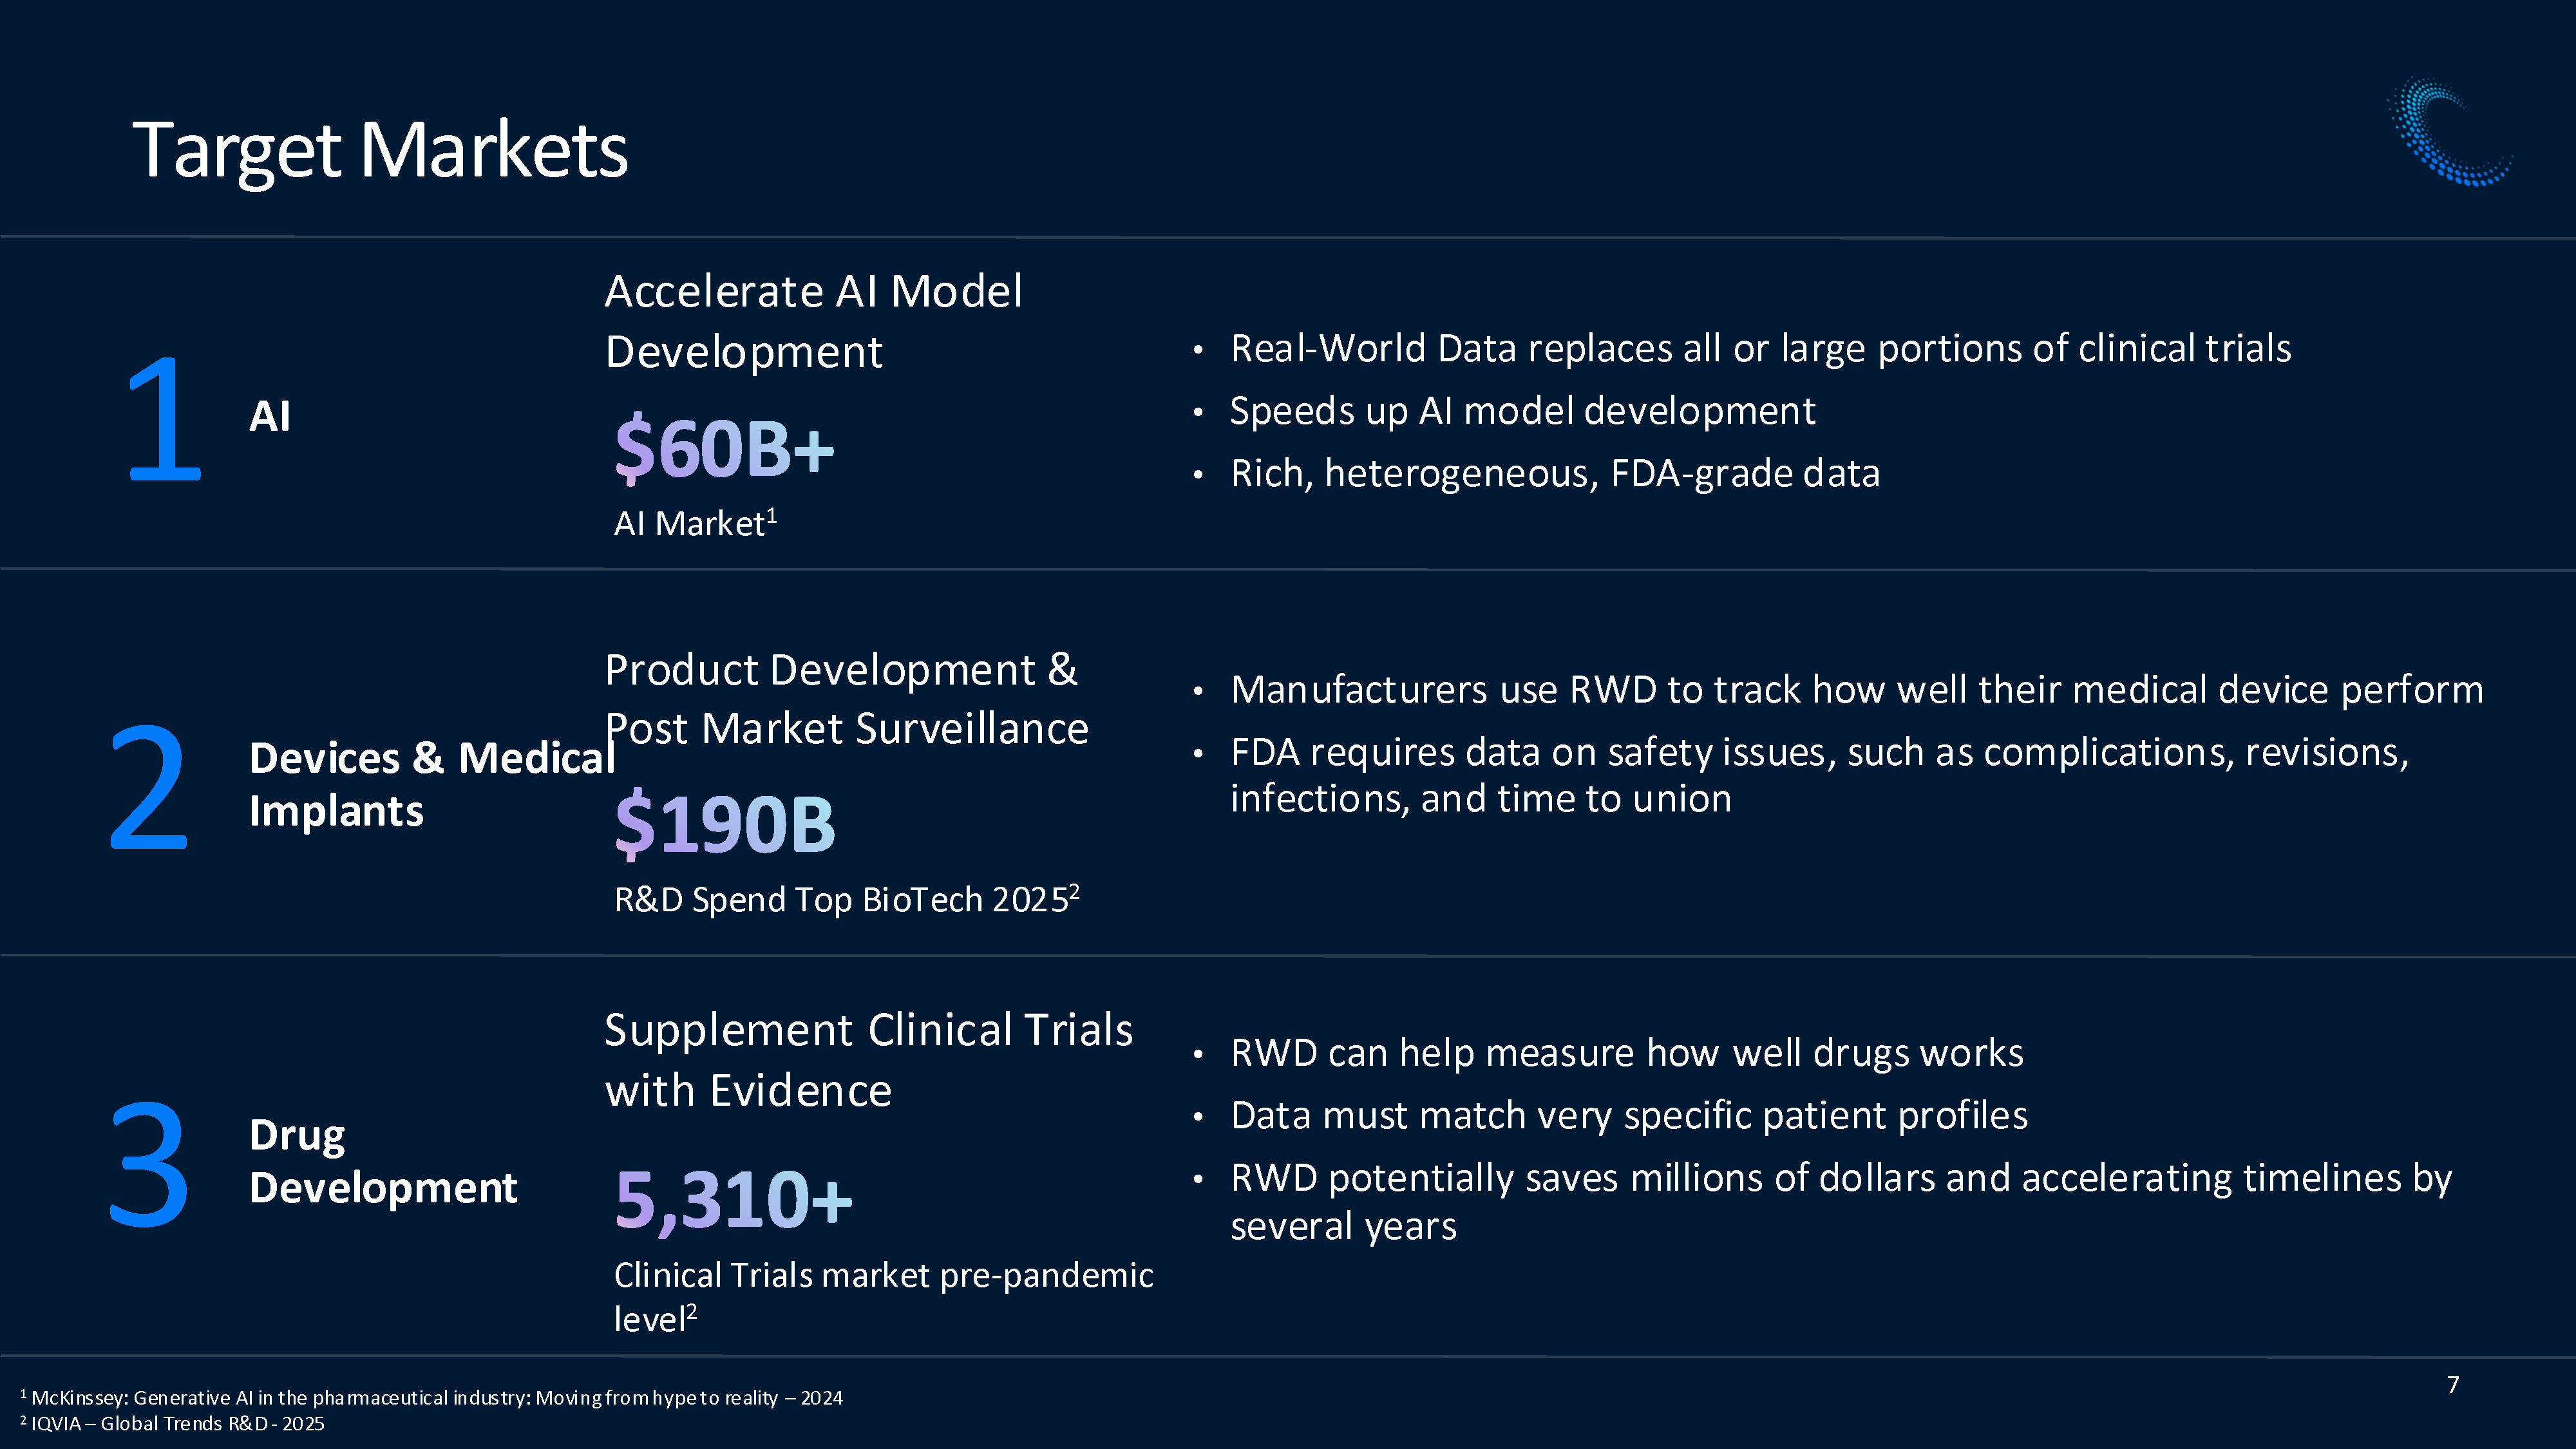Click the large blue number 3
Viewport: 2576px width, 1449px height.
148,1163
